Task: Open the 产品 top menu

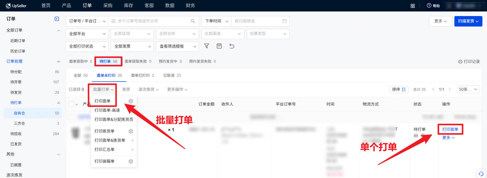Action: pos(67,6)
